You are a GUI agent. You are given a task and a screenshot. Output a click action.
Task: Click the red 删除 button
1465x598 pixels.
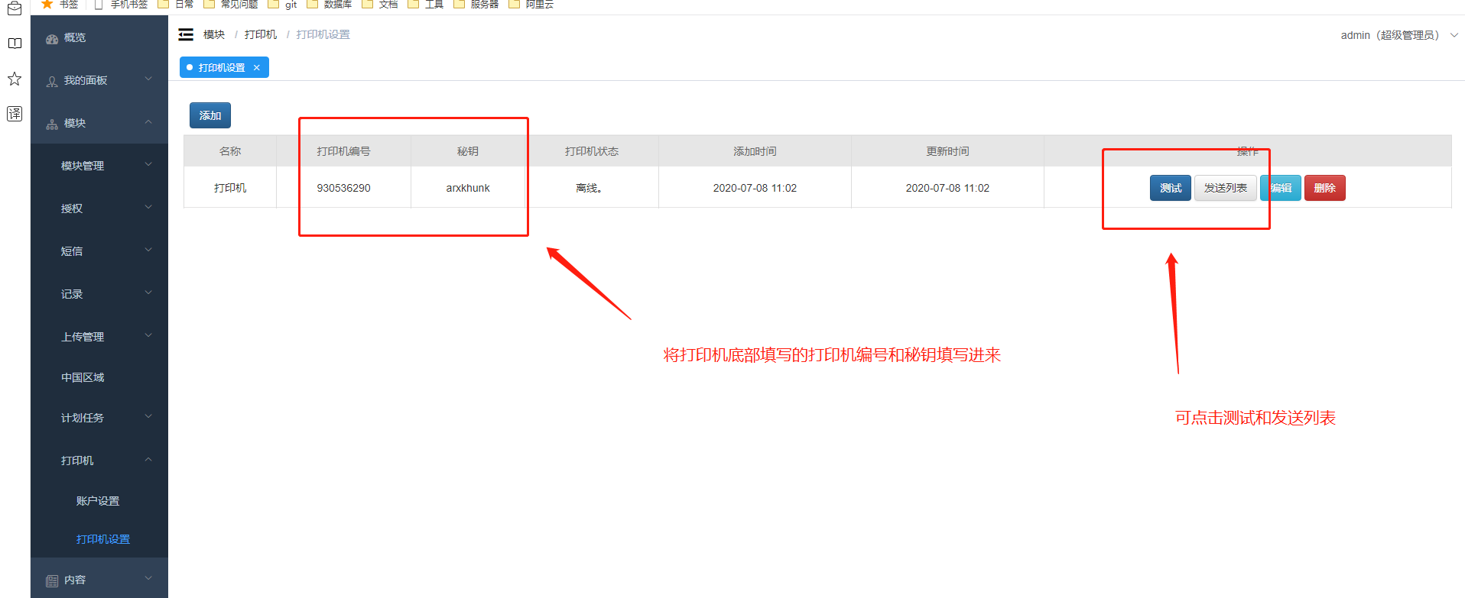[1325, 188]
